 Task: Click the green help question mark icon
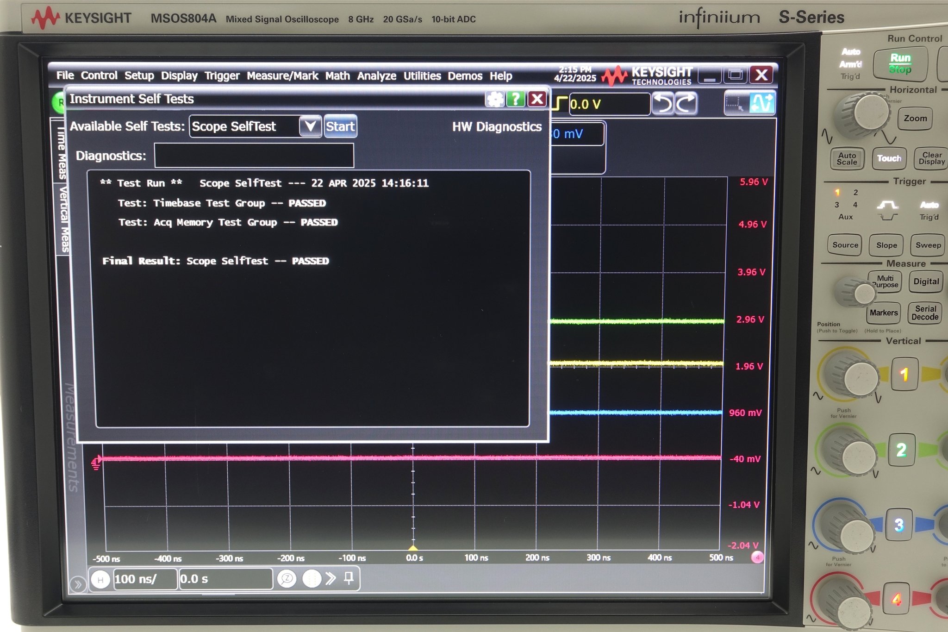(x=516, y=99)
